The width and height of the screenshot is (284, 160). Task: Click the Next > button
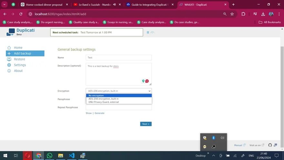click(146, 124)
